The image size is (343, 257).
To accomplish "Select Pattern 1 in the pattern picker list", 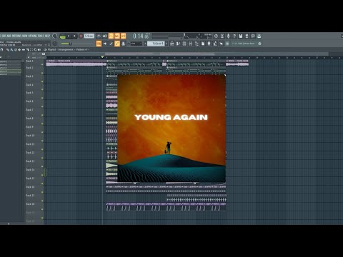I will (x=11, y=61).
